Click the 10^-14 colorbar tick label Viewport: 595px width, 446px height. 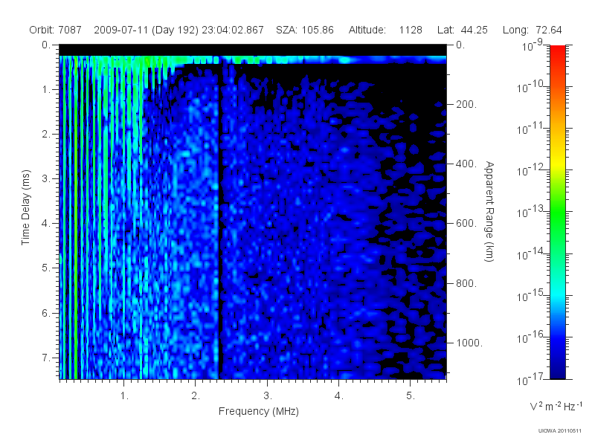coord(531,253)
